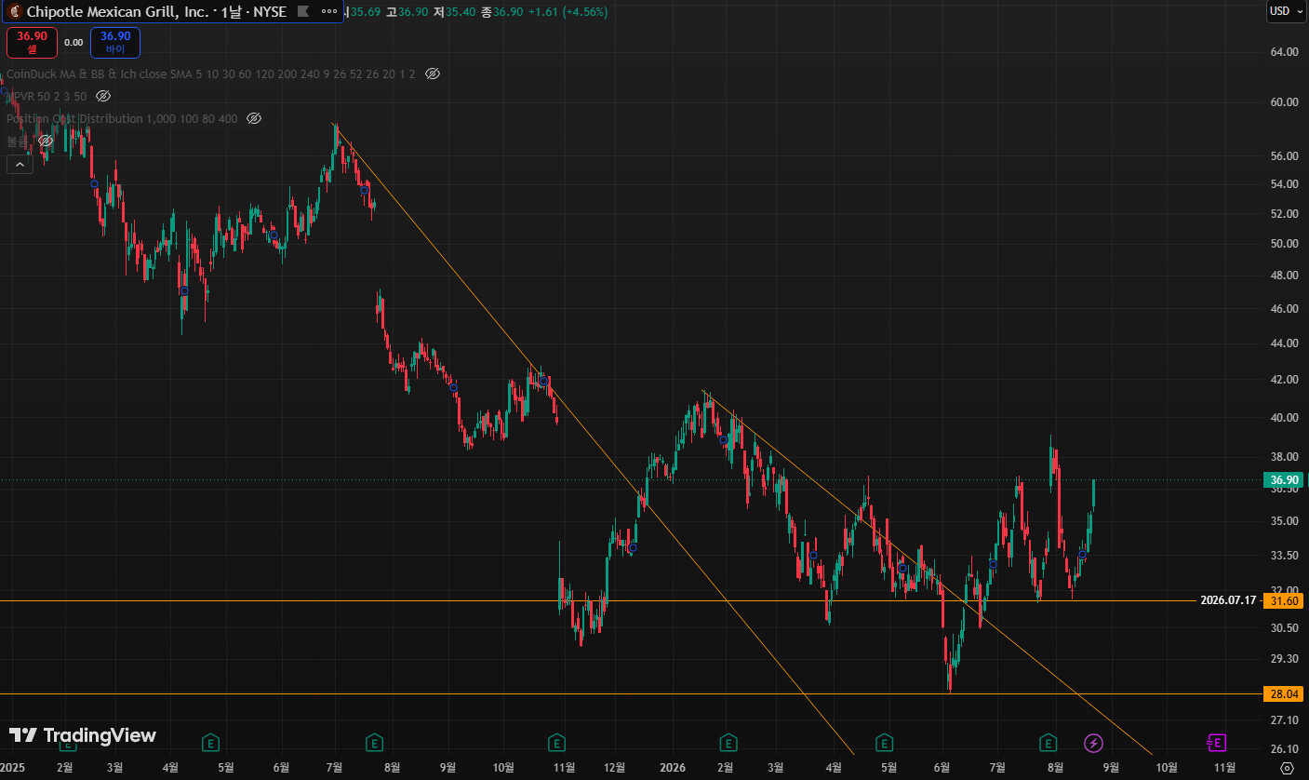Toggle visibility of Position Cost Distribution indicator

[x=254, y=118]
